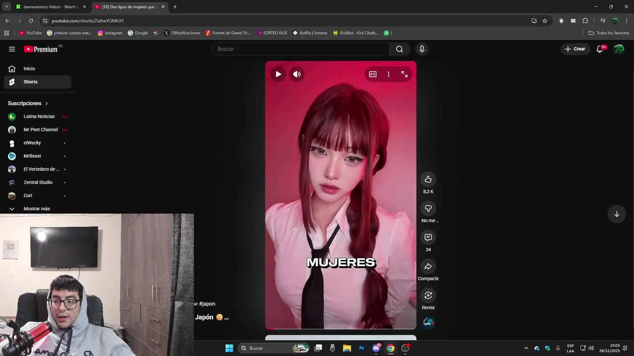The image size is (634, 356).
Task: Open the BotRix | Sorteos bookmark
Action: [310, 33]
